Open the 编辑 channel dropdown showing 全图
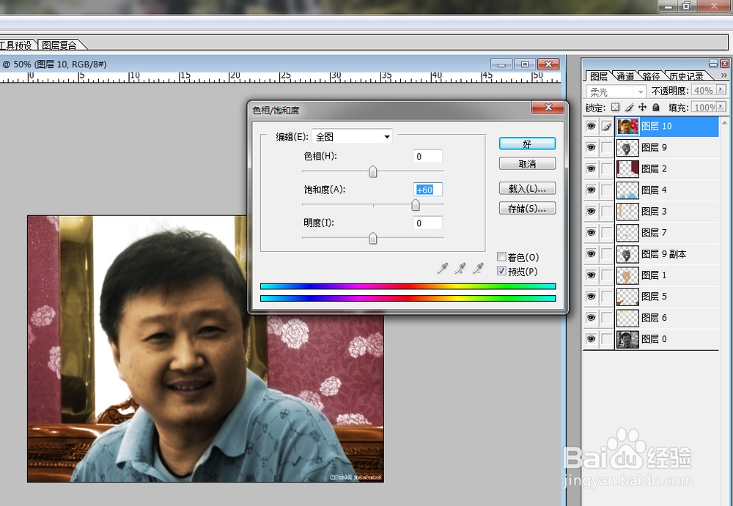This screenshot has height=506, width=733. (387, 136)
